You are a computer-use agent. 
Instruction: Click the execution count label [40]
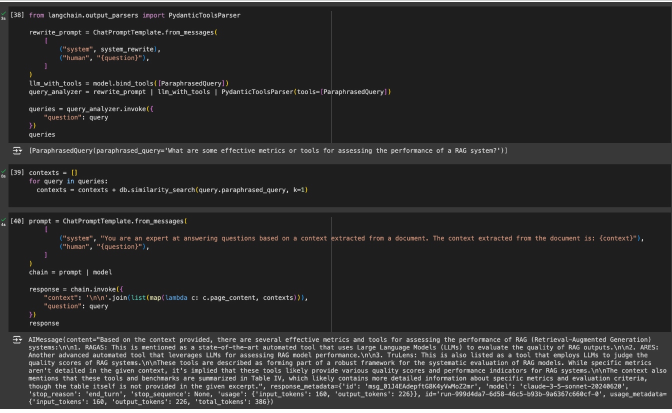click(x=17, y=220)
